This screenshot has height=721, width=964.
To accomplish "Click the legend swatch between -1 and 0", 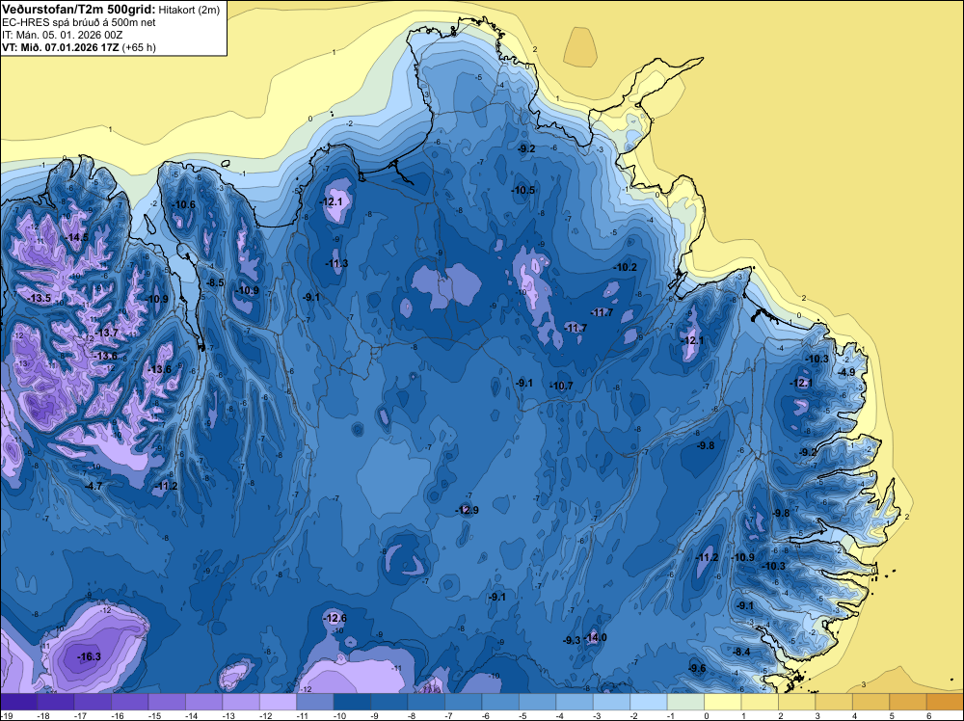I will pos(685,702).
